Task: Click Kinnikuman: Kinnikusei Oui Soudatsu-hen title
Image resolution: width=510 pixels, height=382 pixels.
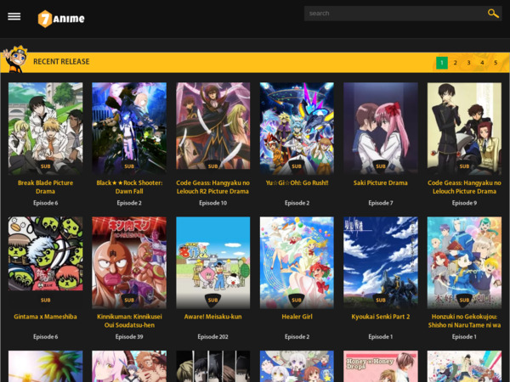Action: (x=129, y=321)
